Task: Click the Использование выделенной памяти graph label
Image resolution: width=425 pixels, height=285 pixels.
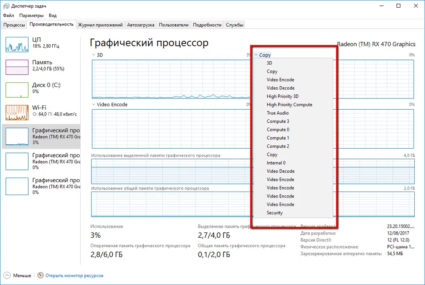Action: pyautogui.click(x=156, y=155)
